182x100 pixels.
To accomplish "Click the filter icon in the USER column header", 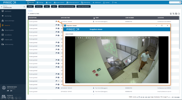I will [94, 18].
